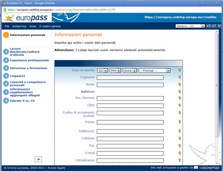Open Il vostro parere menu
The width and height of the screenshot is (223, 171).
pyautogui.click(x=50, y=26)
